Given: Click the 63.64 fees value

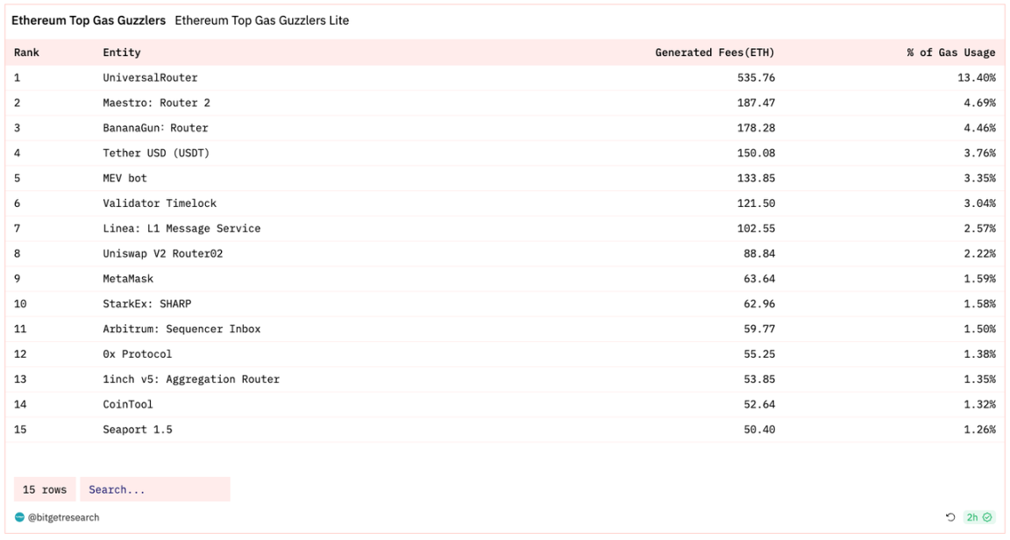Looking at the screenshot, I should tap(759, 279).
